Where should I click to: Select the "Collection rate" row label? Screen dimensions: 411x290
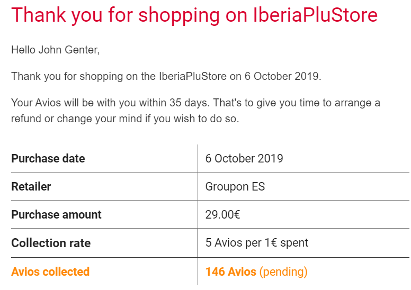(51, 243)
